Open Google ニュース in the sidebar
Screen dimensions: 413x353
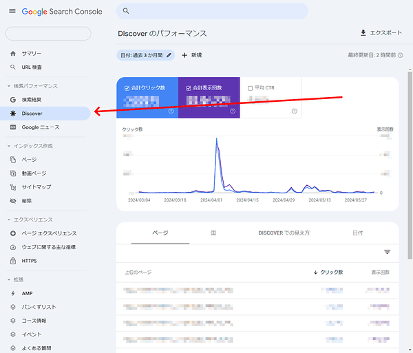point(45,127)
